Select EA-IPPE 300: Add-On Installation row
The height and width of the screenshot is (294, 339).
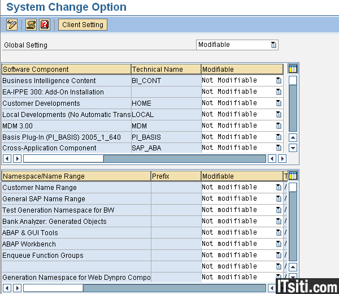(53, 92)
